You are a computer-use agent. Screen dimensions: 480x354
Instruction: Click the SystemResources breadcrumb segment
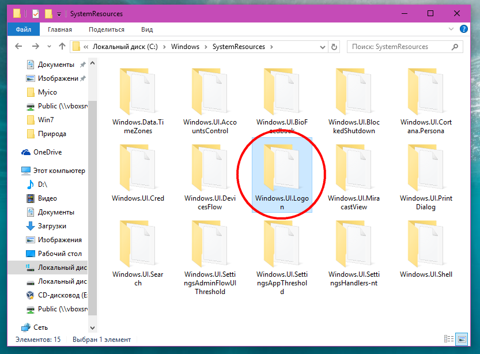(x=239, y=47)
